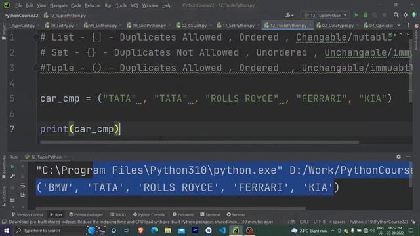Click the JetBrains shield icon at toolbar end

coord(415,15)
